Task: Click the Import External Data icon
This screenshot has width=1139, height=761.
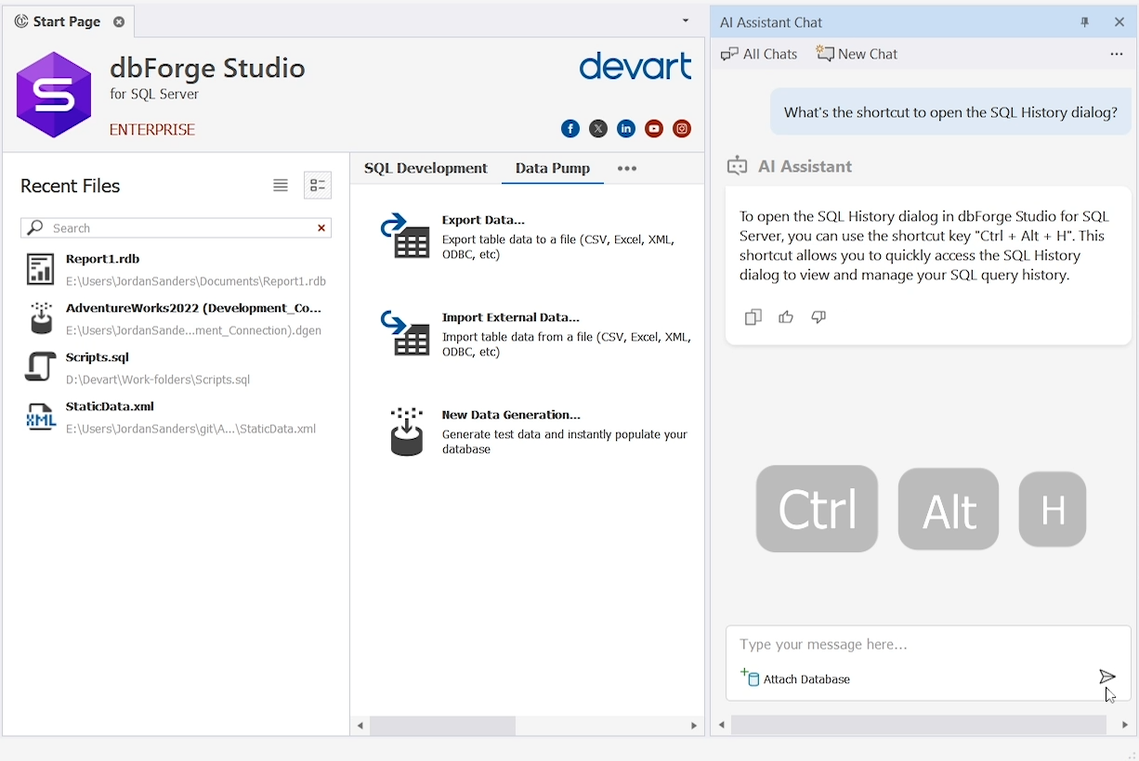Action: tap(406, 333)
